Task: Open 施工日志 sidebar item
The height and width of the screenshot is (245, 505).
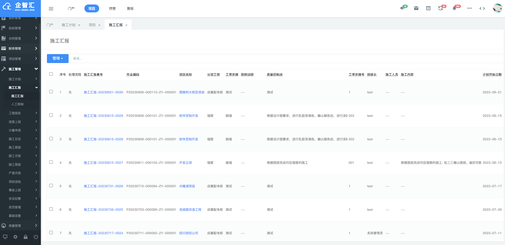Action: point(15,139)
